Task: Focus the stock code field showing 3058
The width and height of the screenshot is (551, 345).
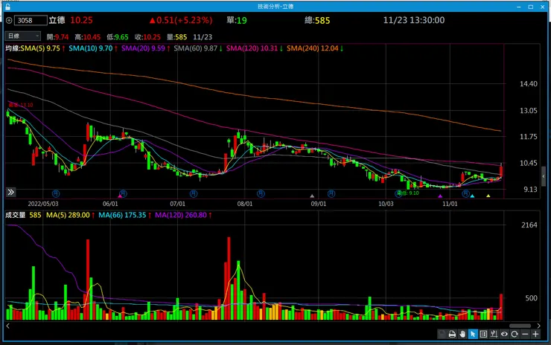Action: tap(31, 20)
